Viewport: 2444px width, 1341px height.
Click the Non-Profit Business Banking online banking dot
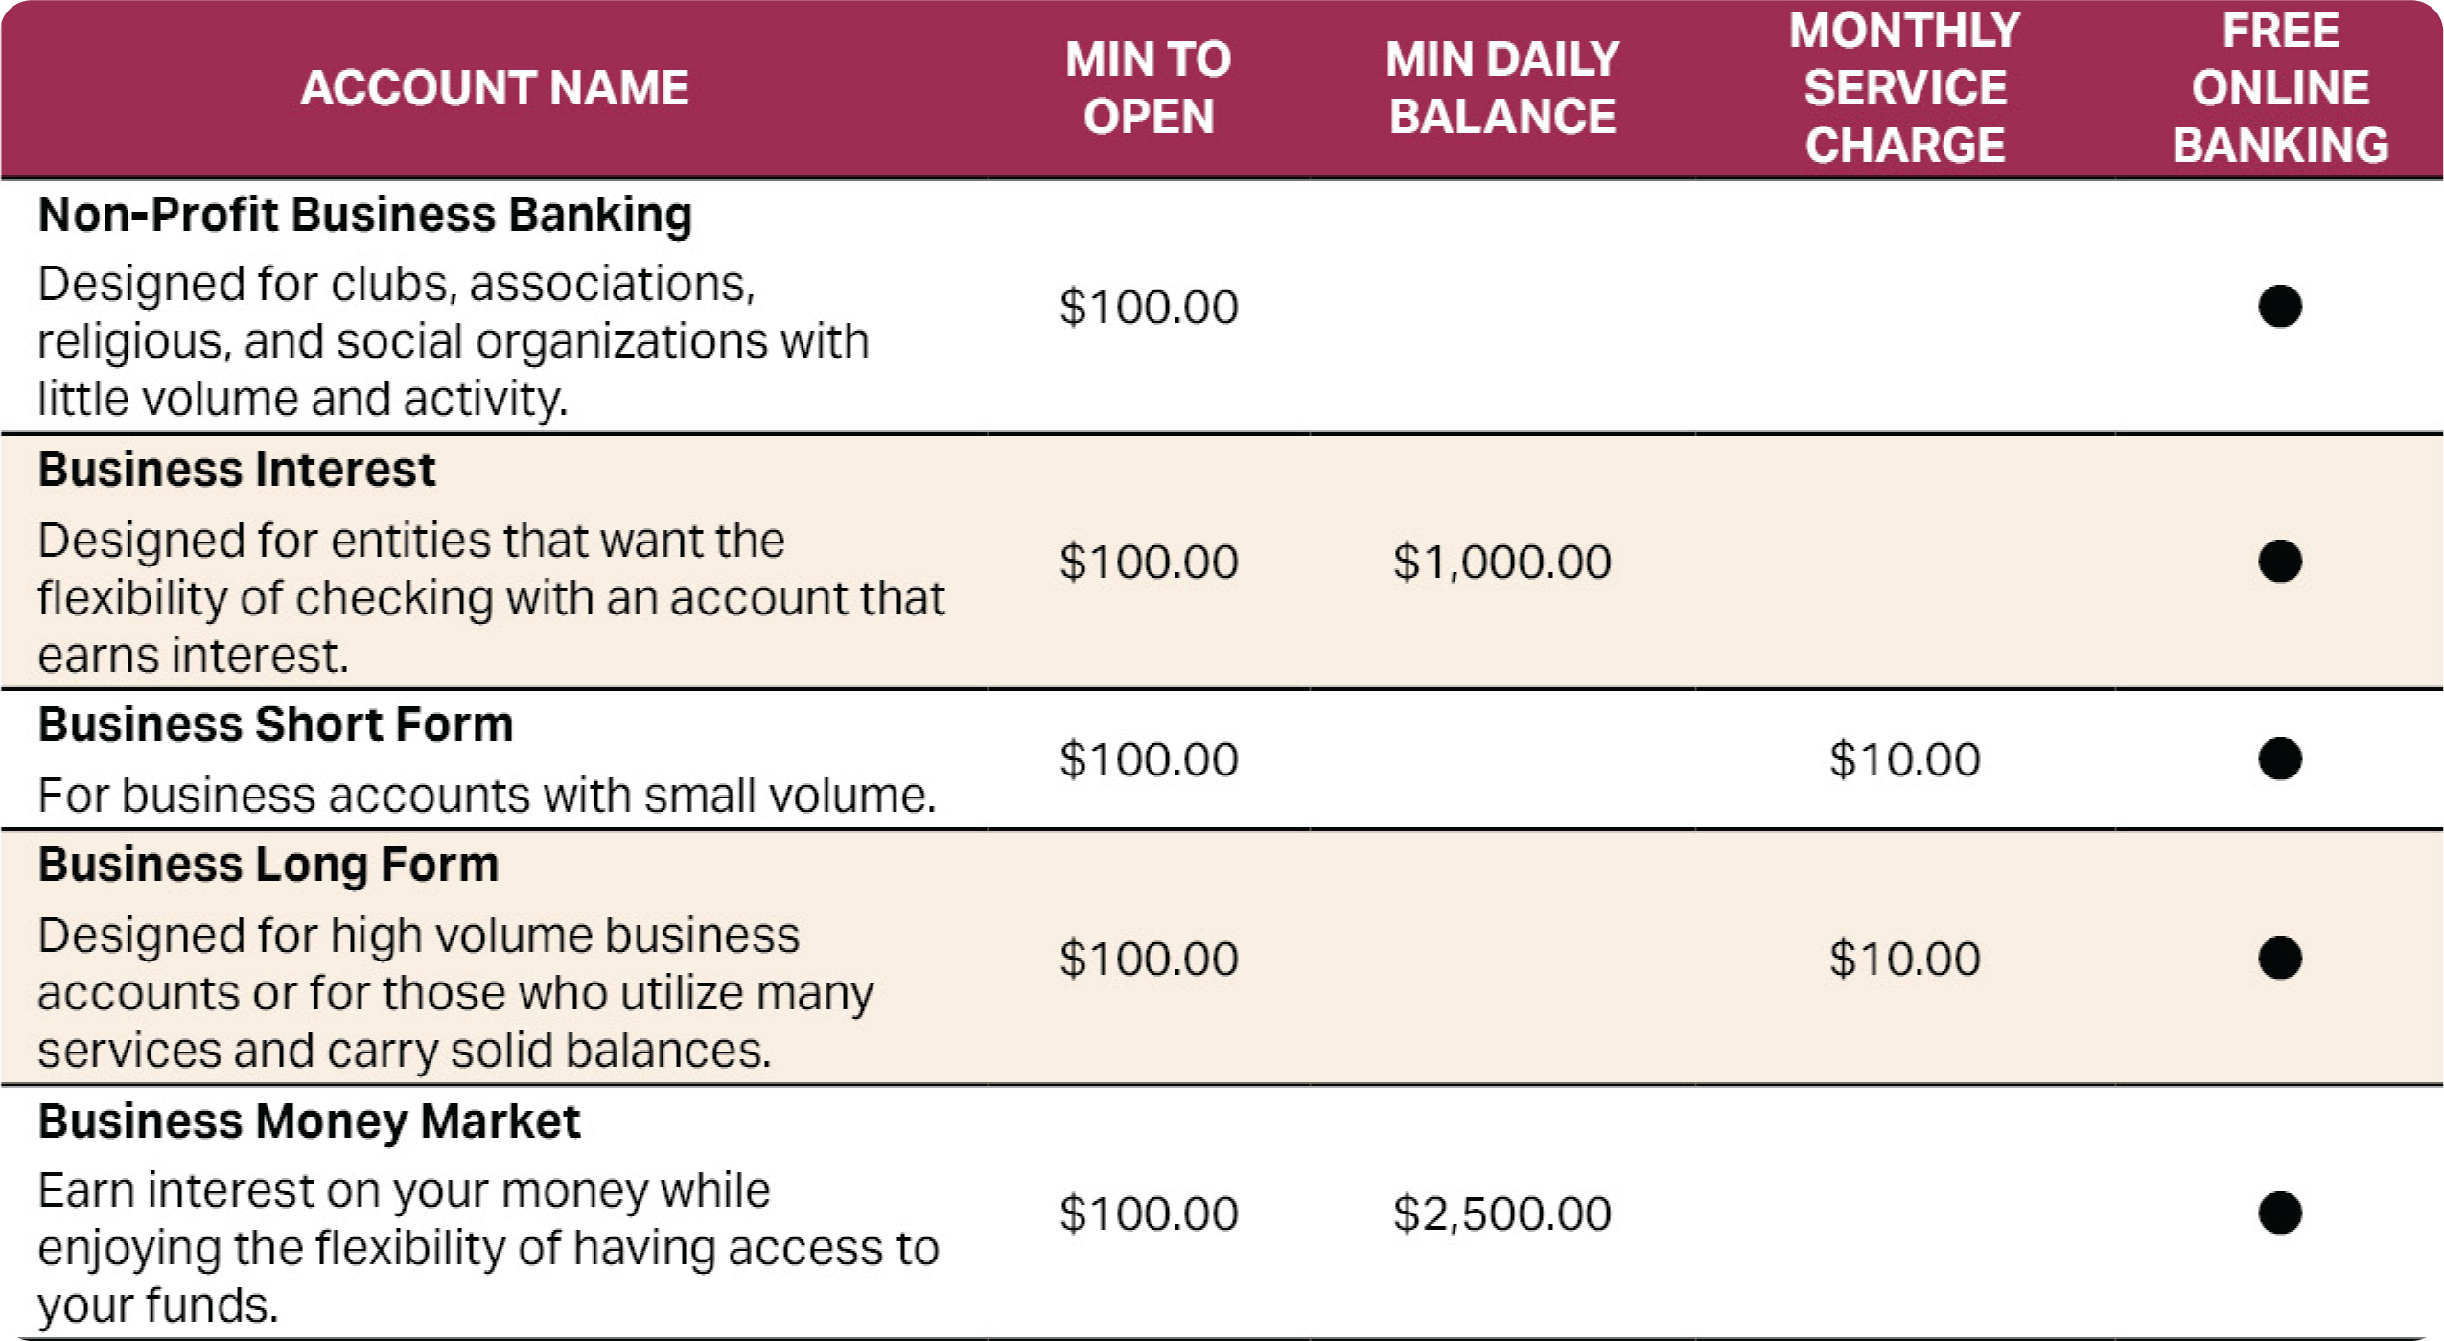tap(2279, 307)
